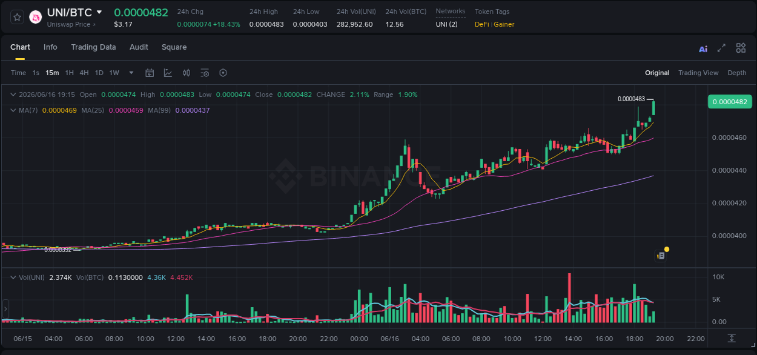Click the volume MA value 4.36K
757x355 pixels.
(156, 277)
